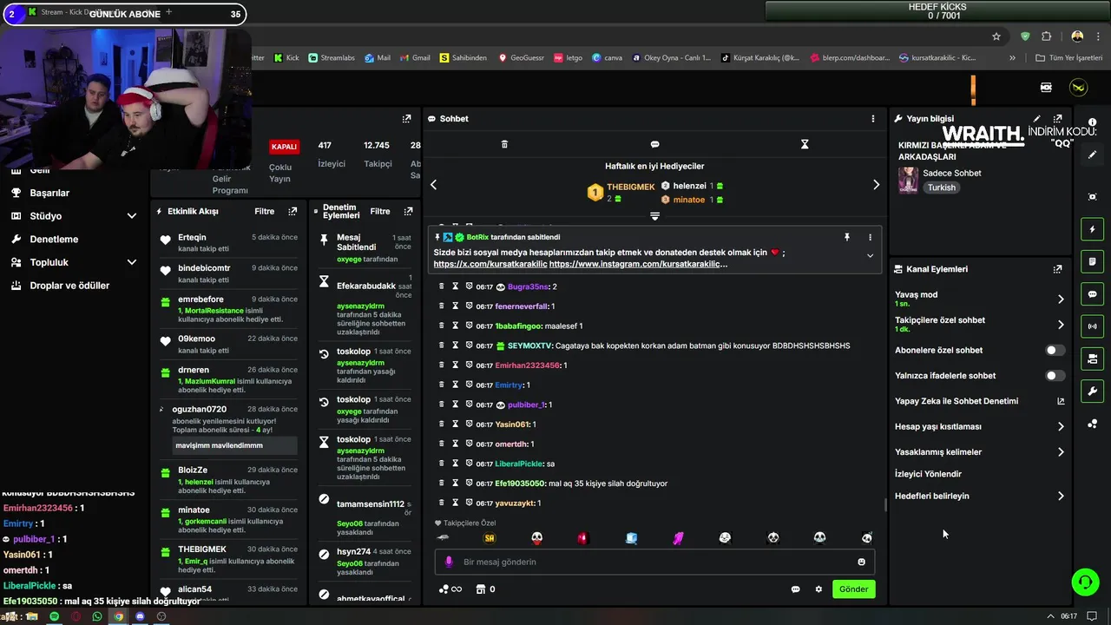This screenshot has height=625, width=1111.
Task: Pop out the Yayın bilgisi panel
Action: click(x=1057, y=119)
